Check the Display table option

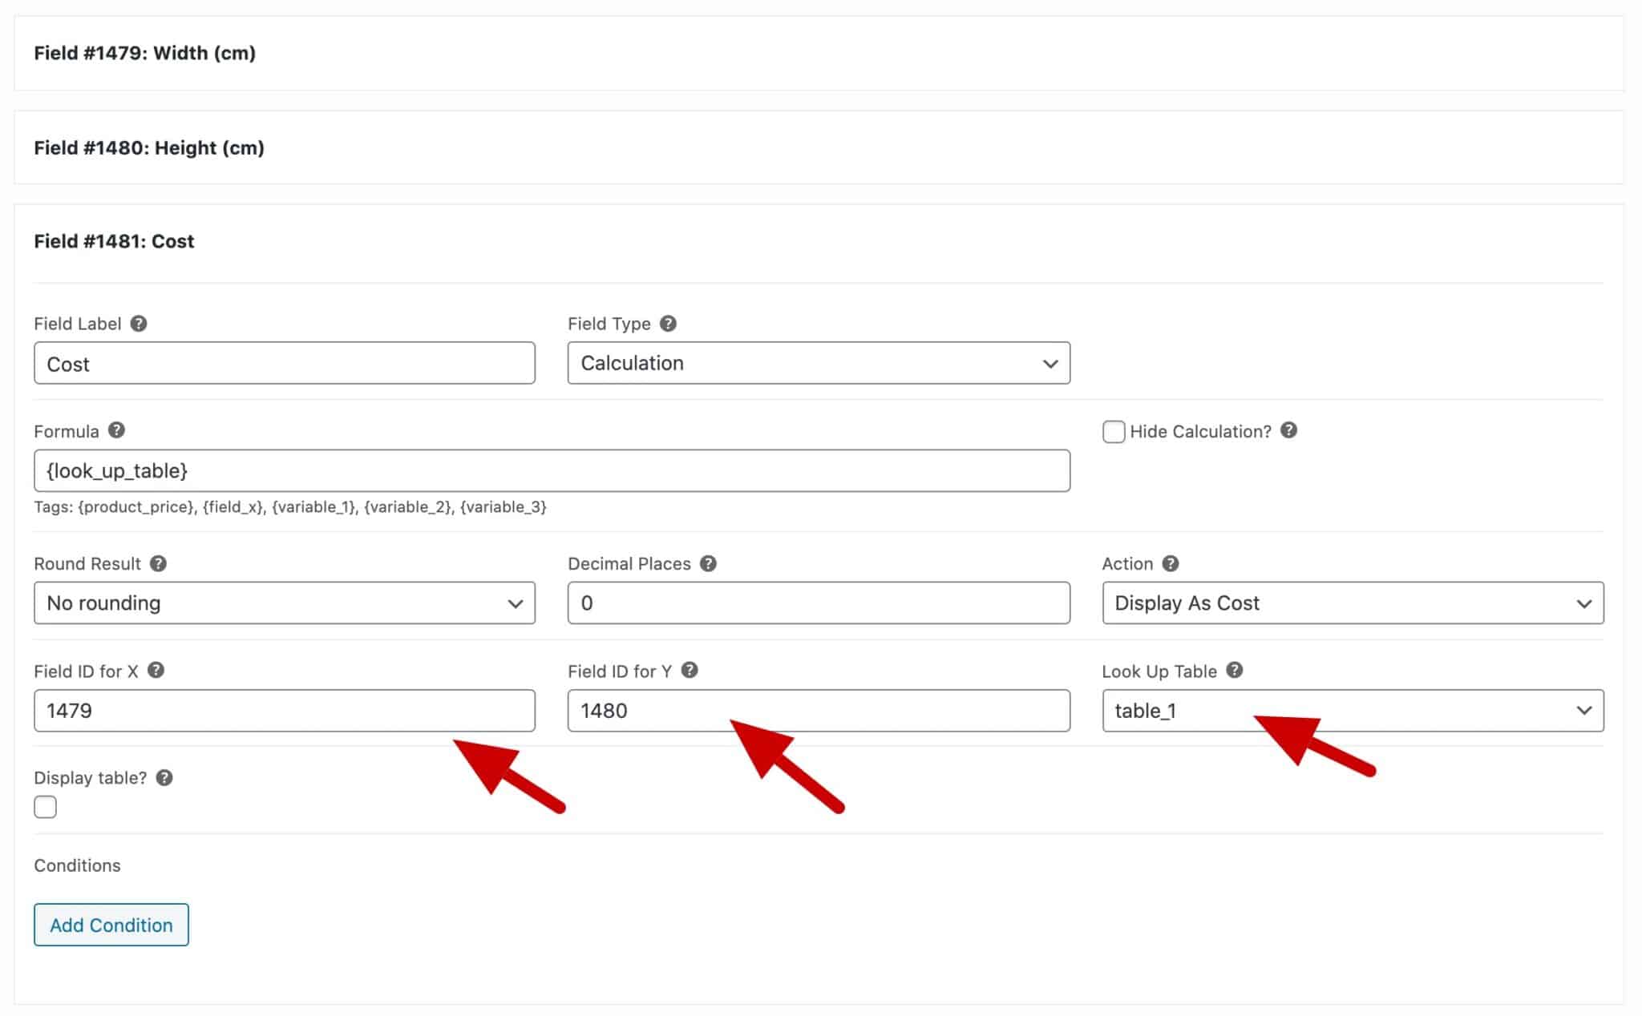tap(45, 807)
